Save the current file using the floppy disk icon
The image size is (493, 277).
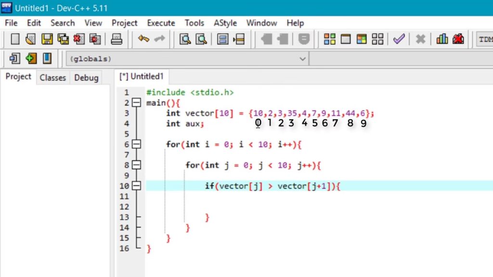click(x=47, y=39)
